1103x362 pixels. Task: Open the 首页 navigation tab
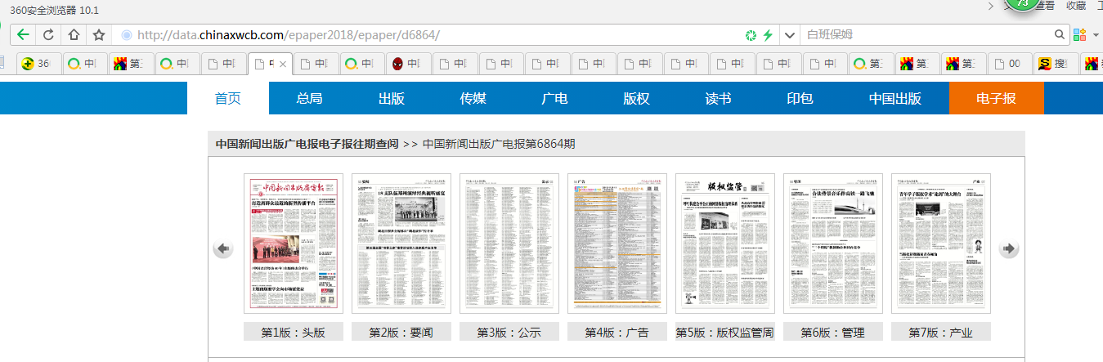(x=228, y=99)
